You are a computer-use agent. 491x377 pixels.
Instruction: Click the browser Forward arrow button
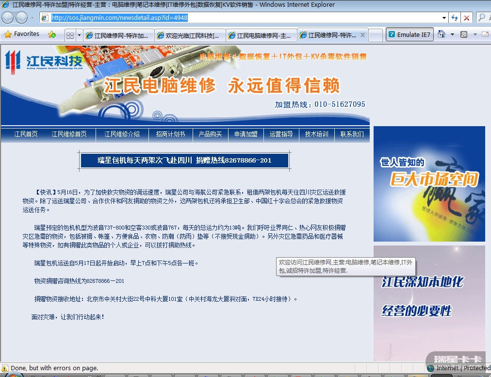click(x=22, y=17)
